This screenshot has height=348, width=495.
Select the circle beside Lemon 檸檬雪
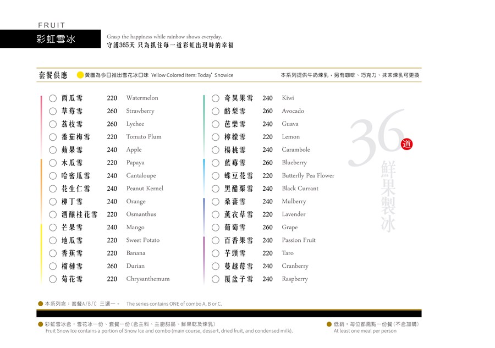click(x=215, y=137)
